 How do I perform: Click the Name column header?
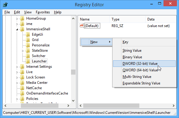(94, 19)
